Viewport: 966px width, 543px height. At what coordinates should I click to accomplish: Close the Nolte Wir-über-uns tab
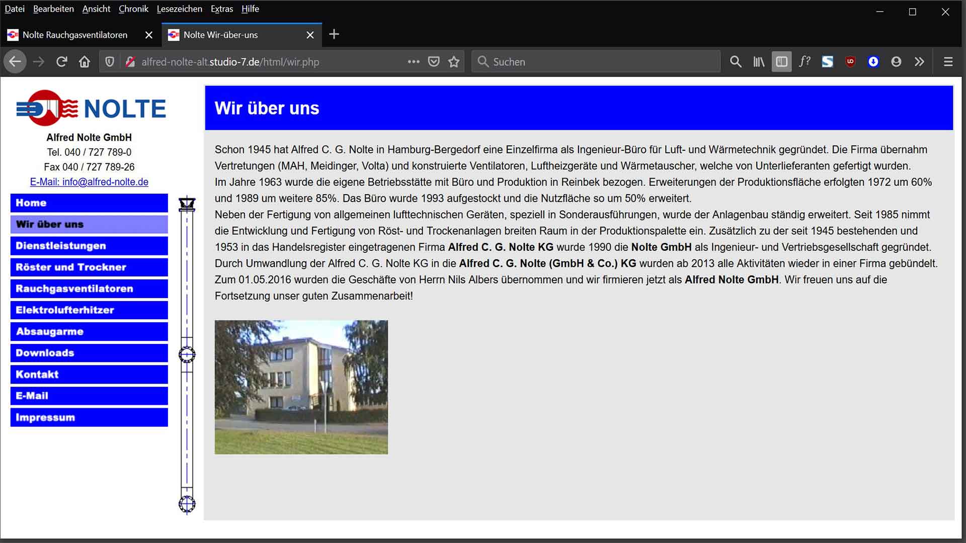(310, 35)
